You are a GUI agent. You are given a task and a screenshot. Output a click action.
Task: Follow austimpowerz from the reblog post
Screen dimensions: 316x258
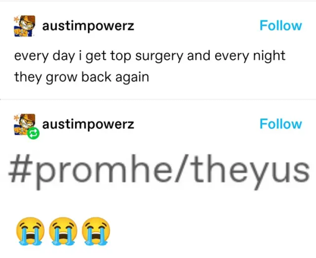pyautogui.click(x=281, y=124)
